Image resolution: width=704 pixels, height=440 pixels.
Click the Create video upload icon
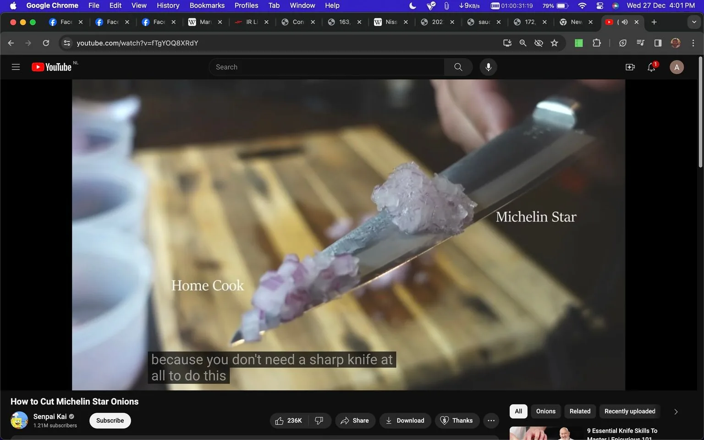pyautogui.click(x=630, y=67)
